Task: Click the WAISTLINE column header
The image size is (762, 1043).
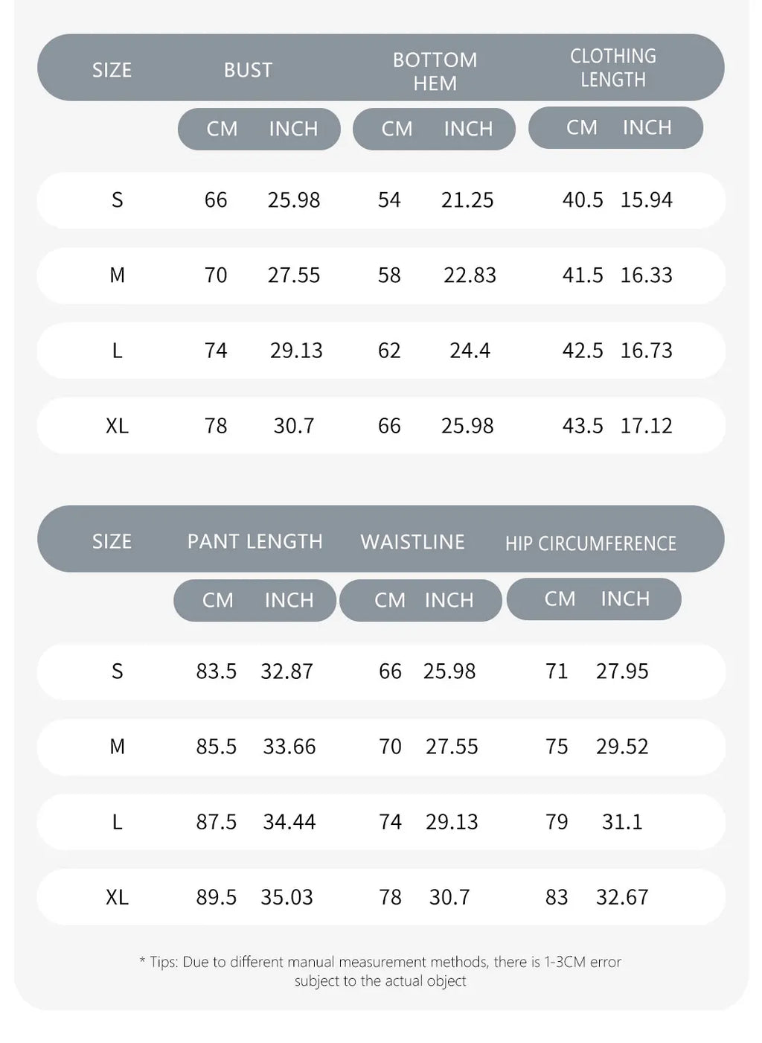Action: point(412,542)
